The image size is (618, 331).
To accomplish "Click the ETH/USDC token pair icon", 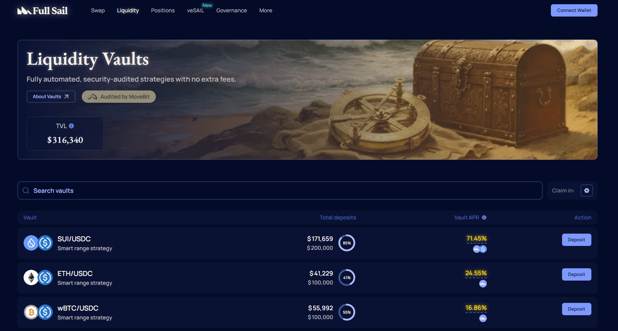I will pyautogui.click(x=38, y=278).
